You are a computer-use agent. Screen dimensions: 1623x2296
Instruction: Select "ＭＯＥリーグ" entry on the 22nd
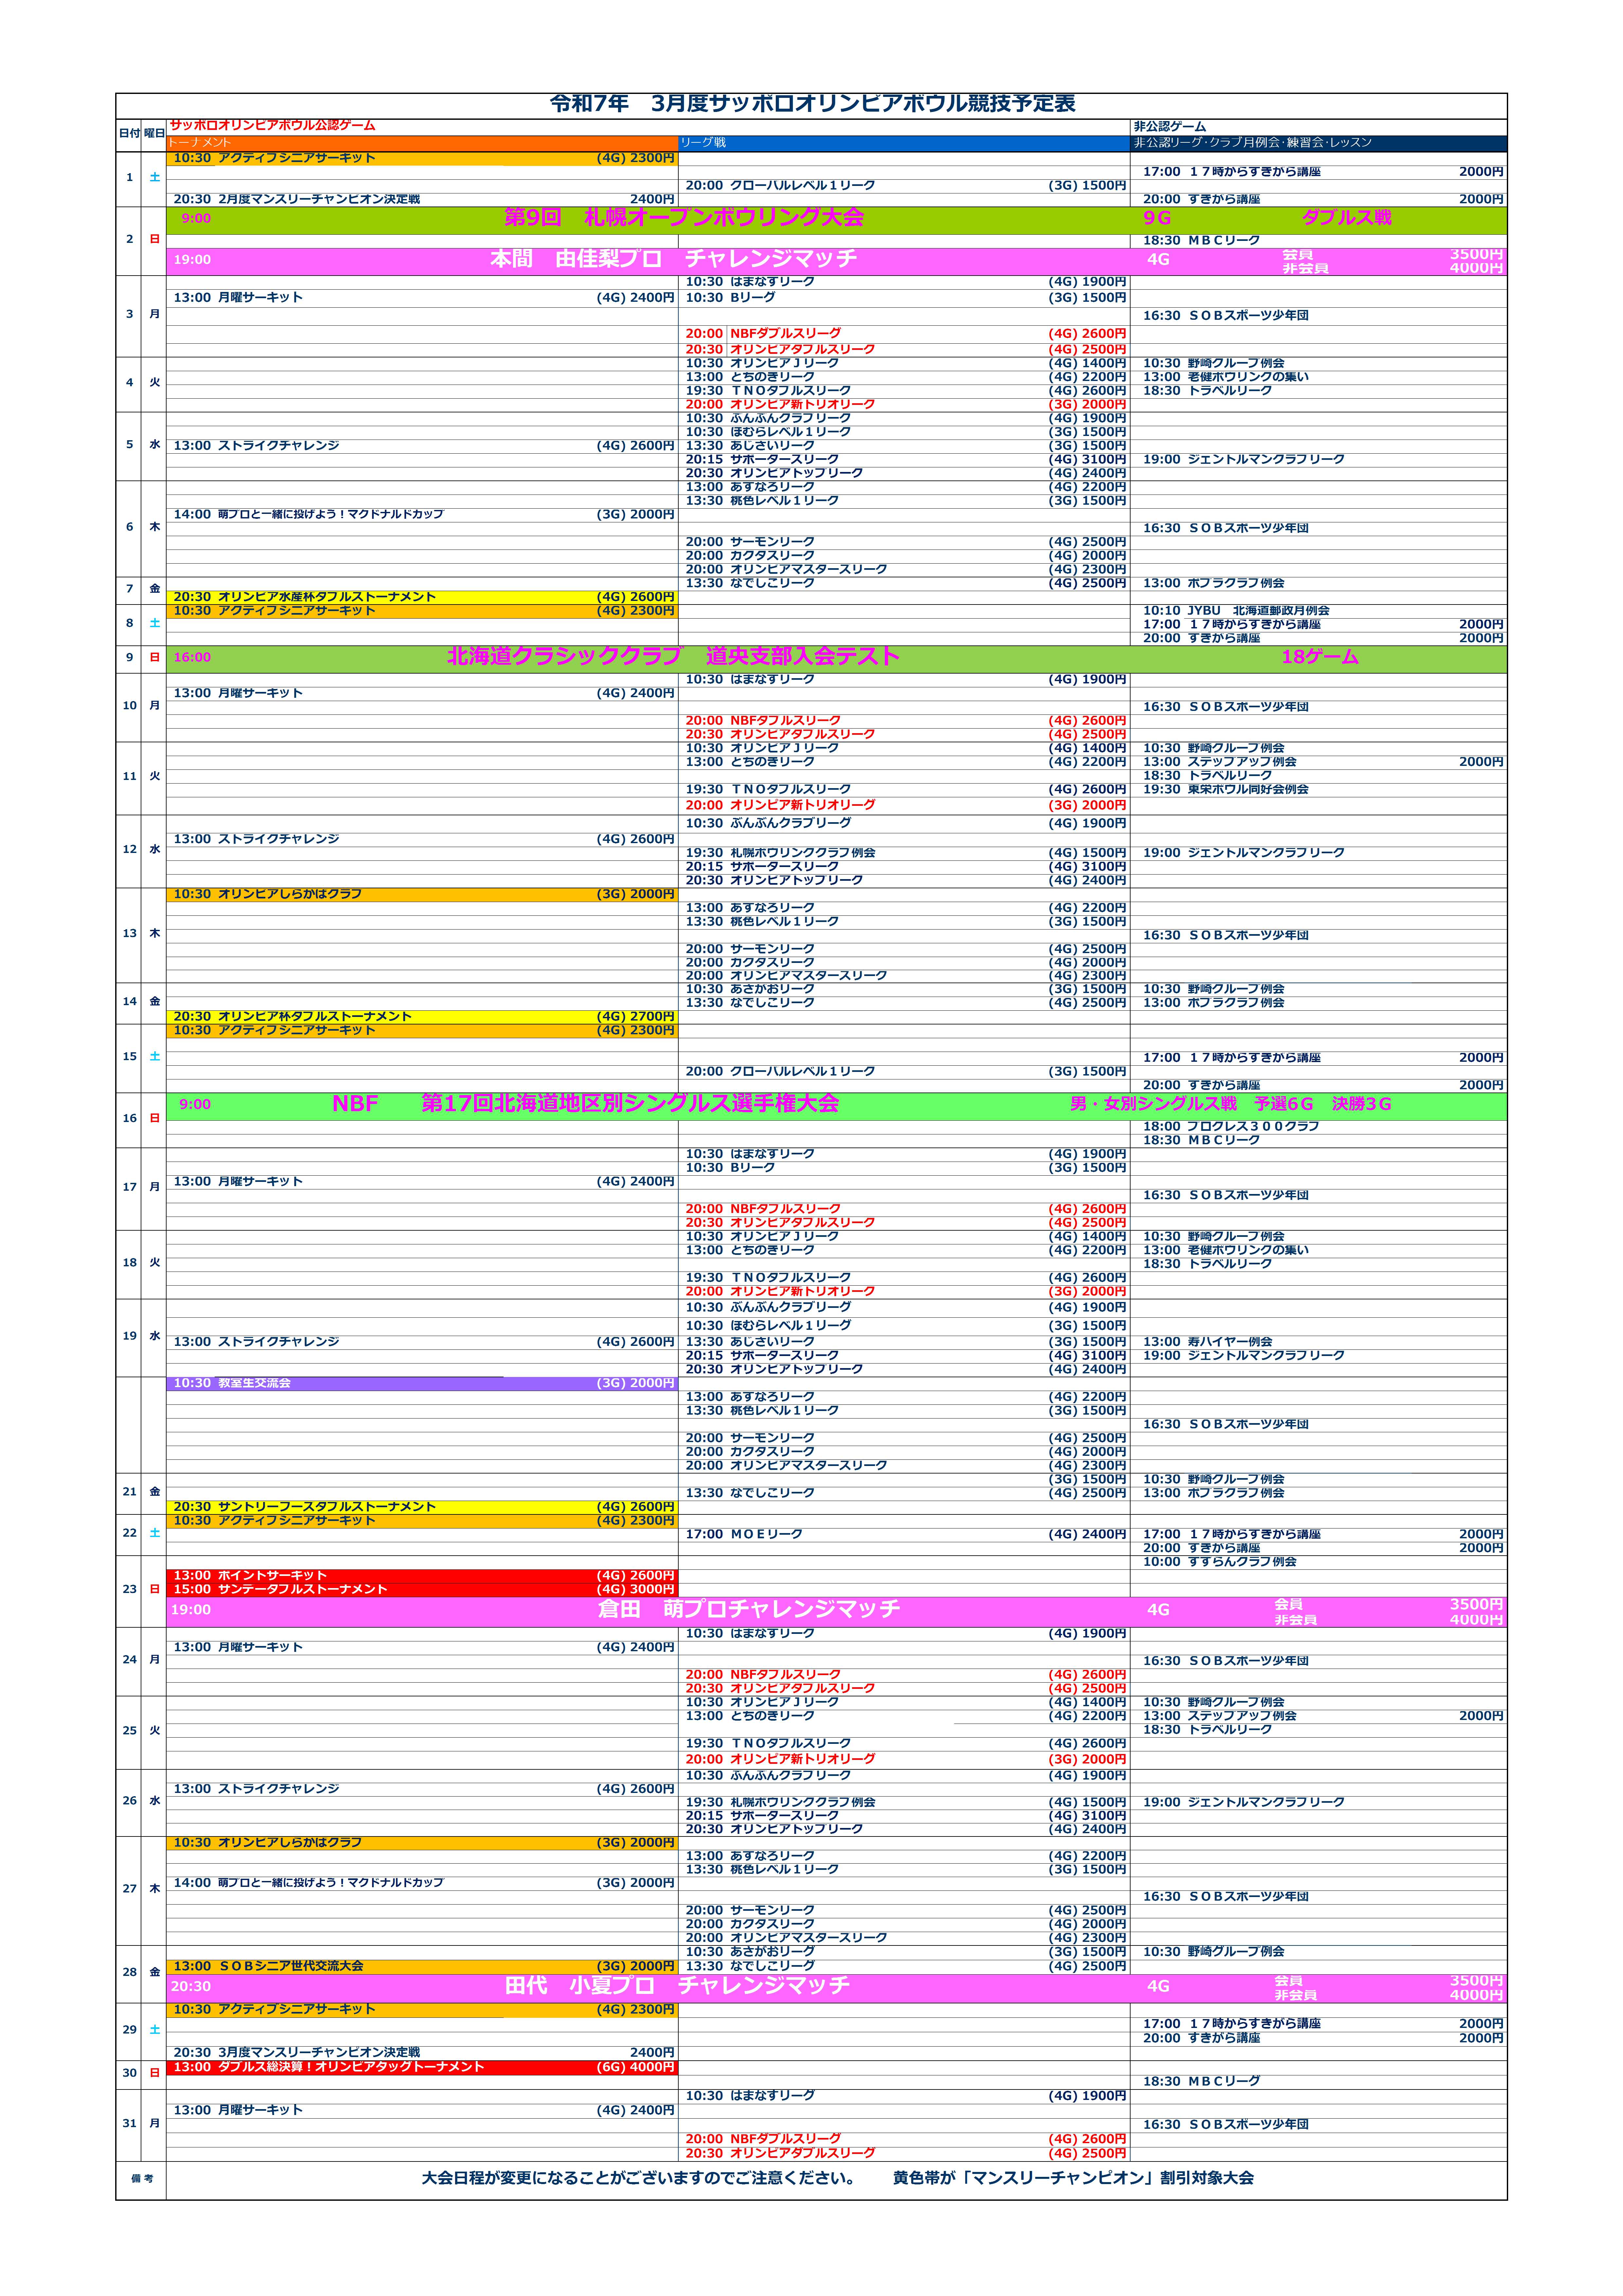pos(766,1534)
